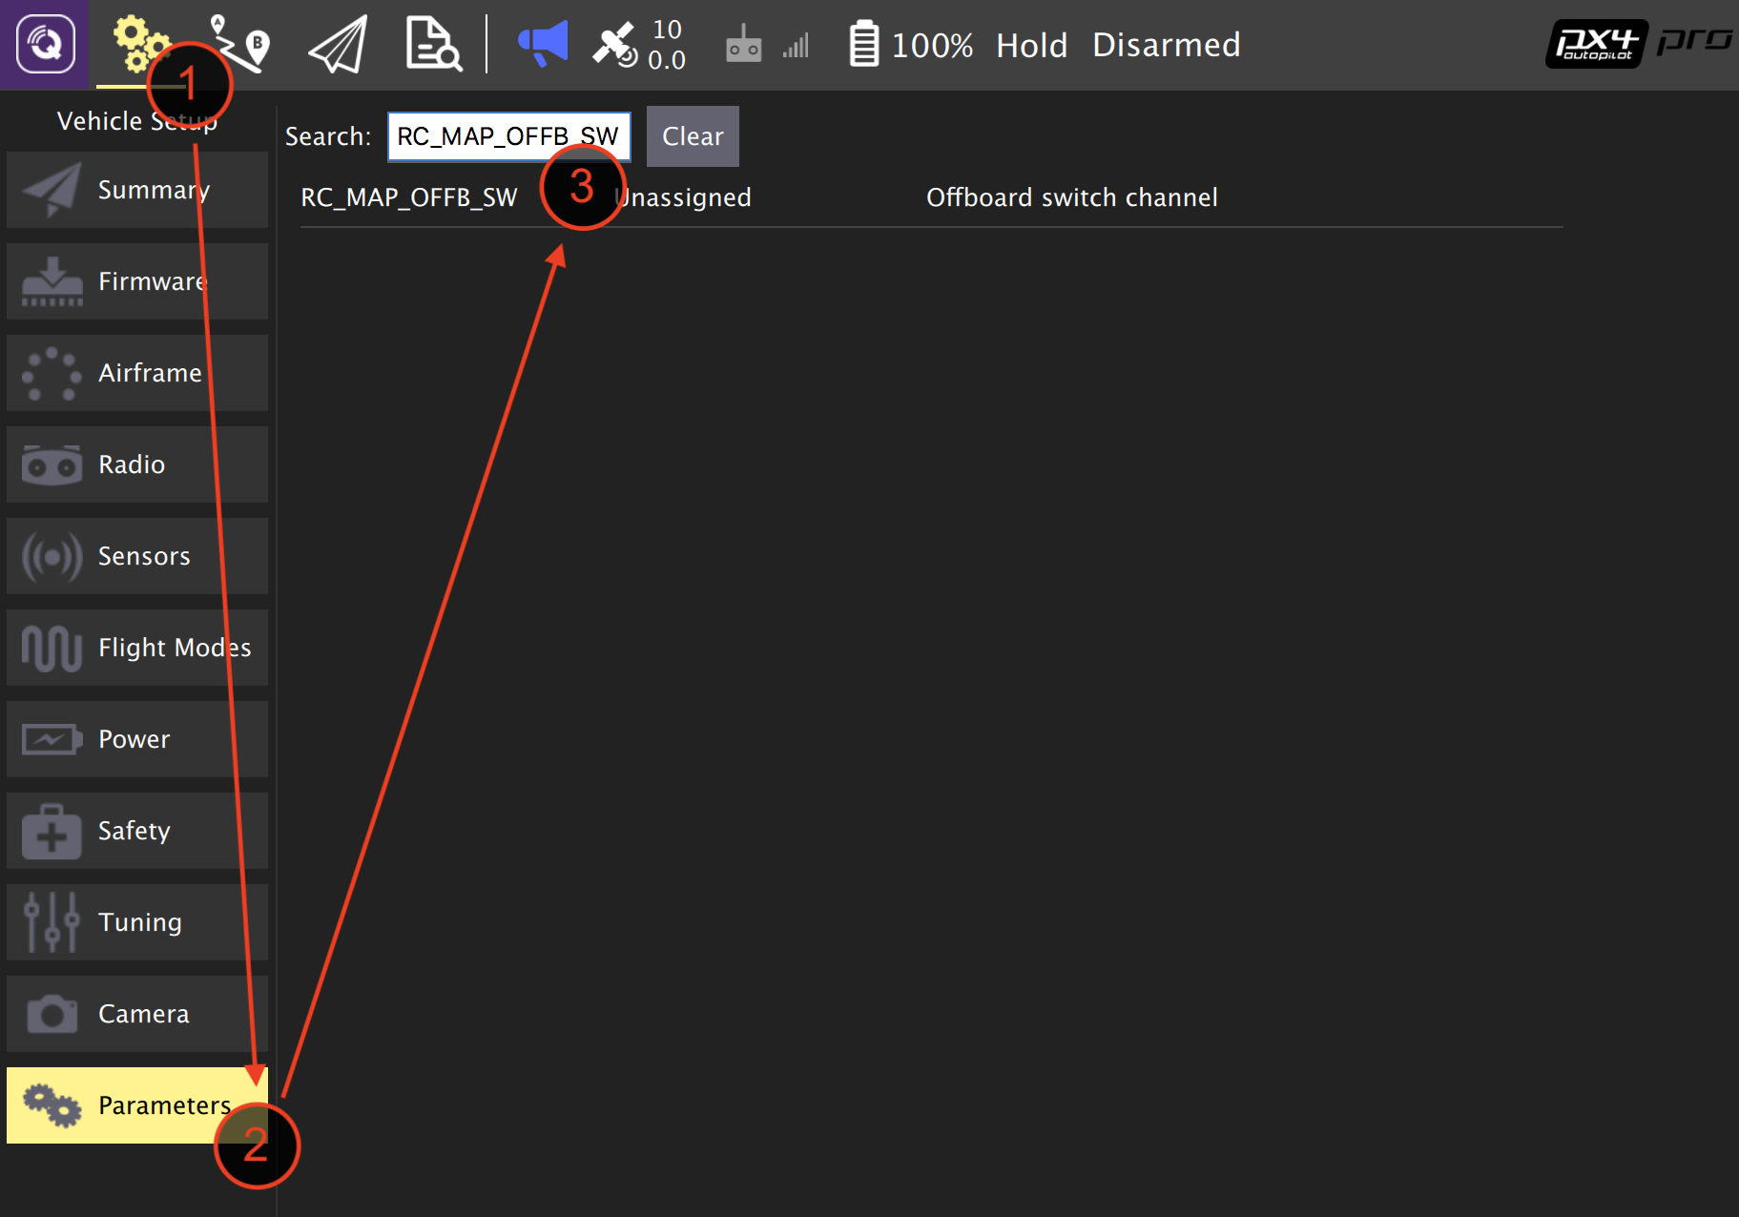Open the Analyze log viewer icon
This screenshot has height=1217, width=1739.
433,44
